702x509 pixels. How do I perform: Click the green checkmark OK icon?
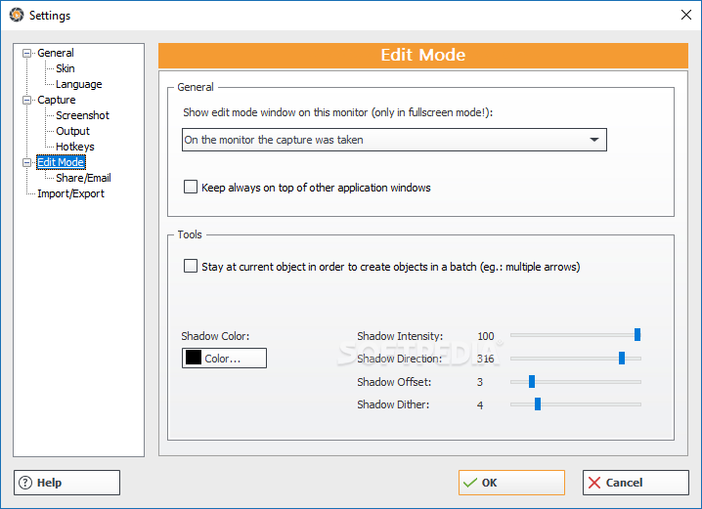(x=470, y=483)
